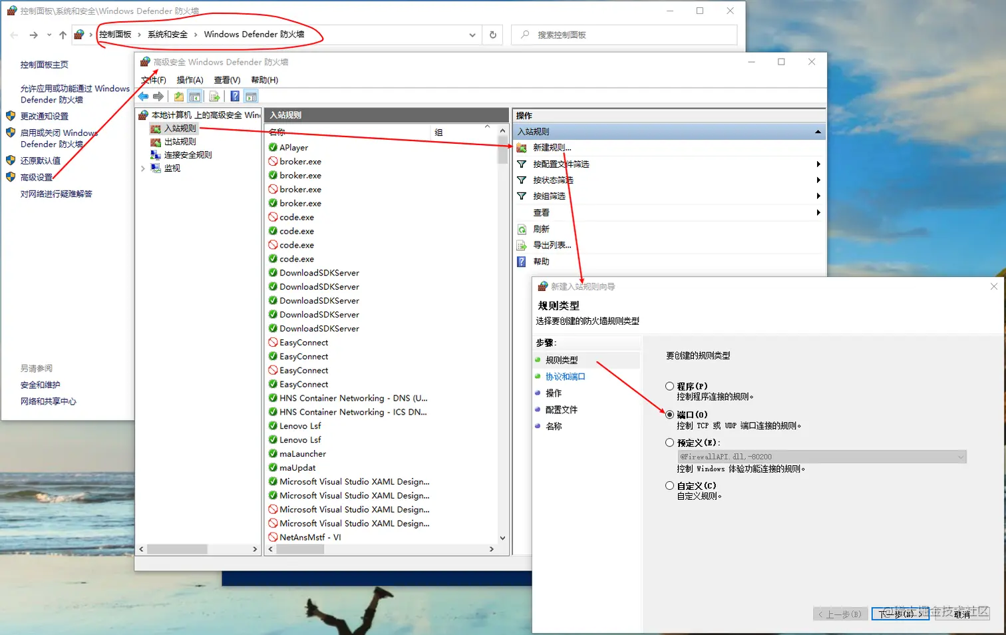Click the firewall icon in the 高级安全 window title bar
The height and width of the screenshot is (635, 1006).
click(x=145, y=62)
